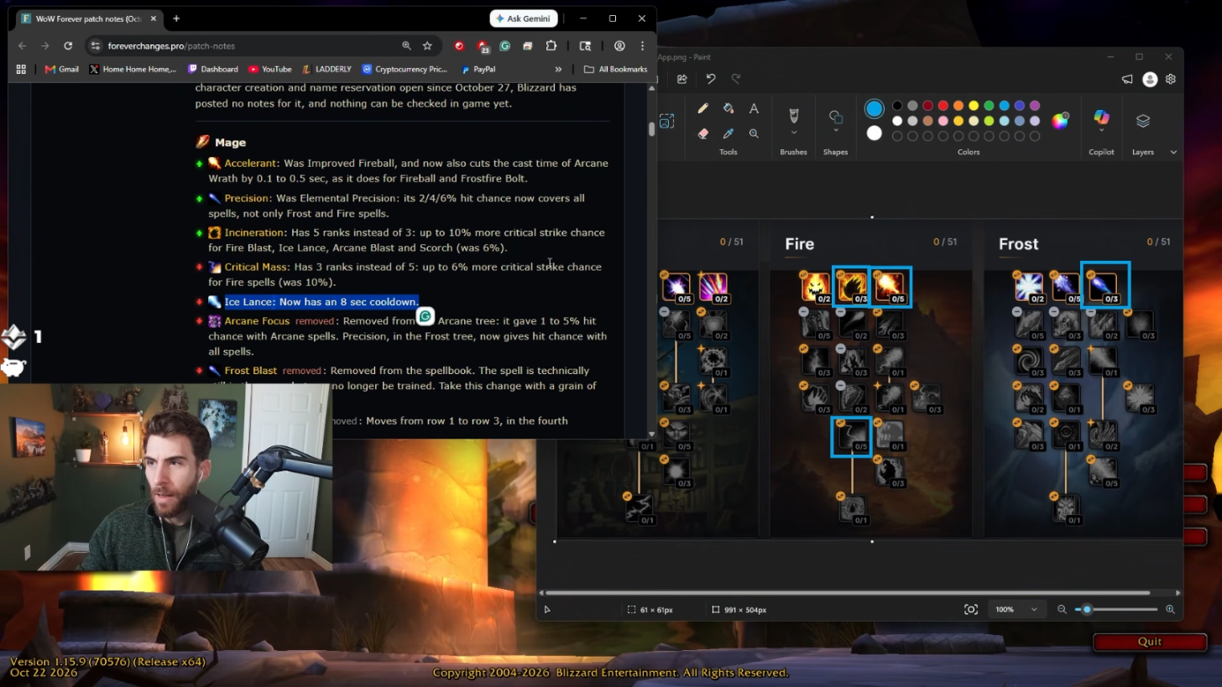The height and width of the screenshot is (687, 1222).
Task: Pick the red color swatch in Paint
Action: point(943,106)
